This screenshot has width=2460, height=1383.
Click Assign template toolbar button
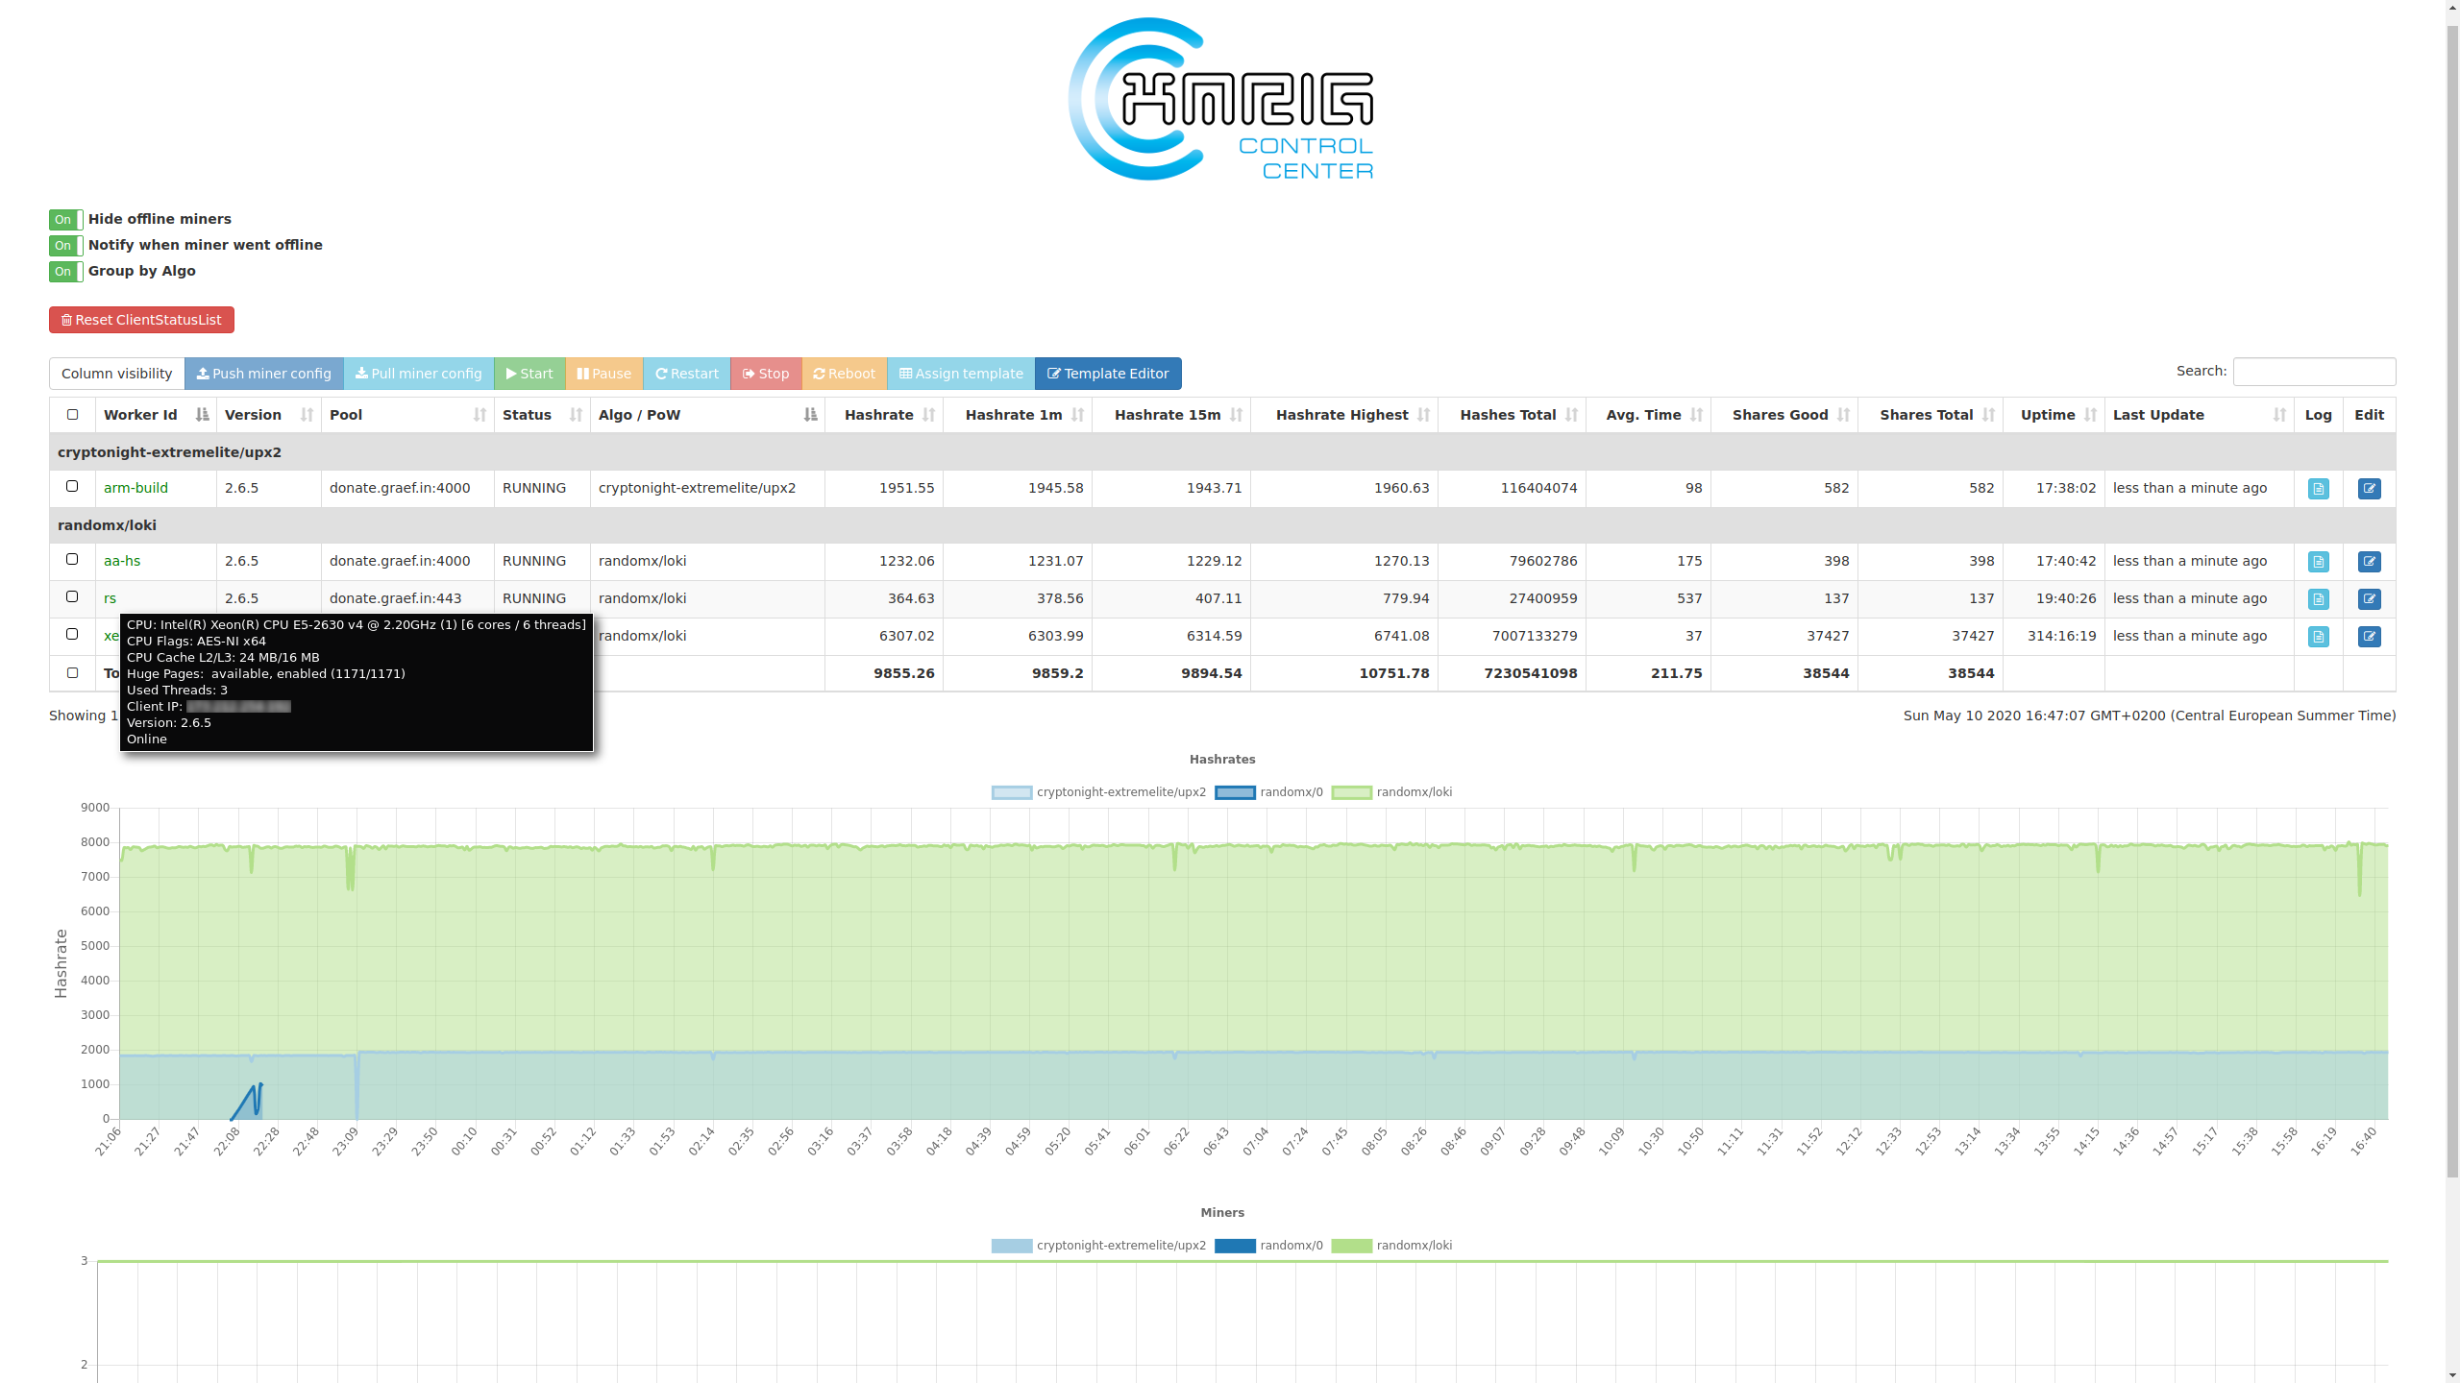coord(960,374)
